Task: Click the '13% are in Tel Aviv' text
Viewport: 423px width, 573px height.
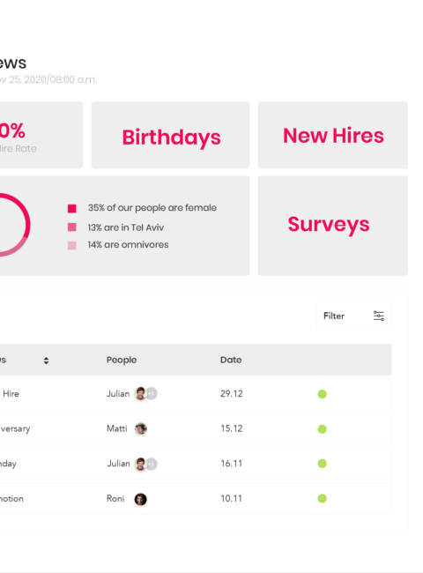Action: pyautogui.click(x=126, y=227)
